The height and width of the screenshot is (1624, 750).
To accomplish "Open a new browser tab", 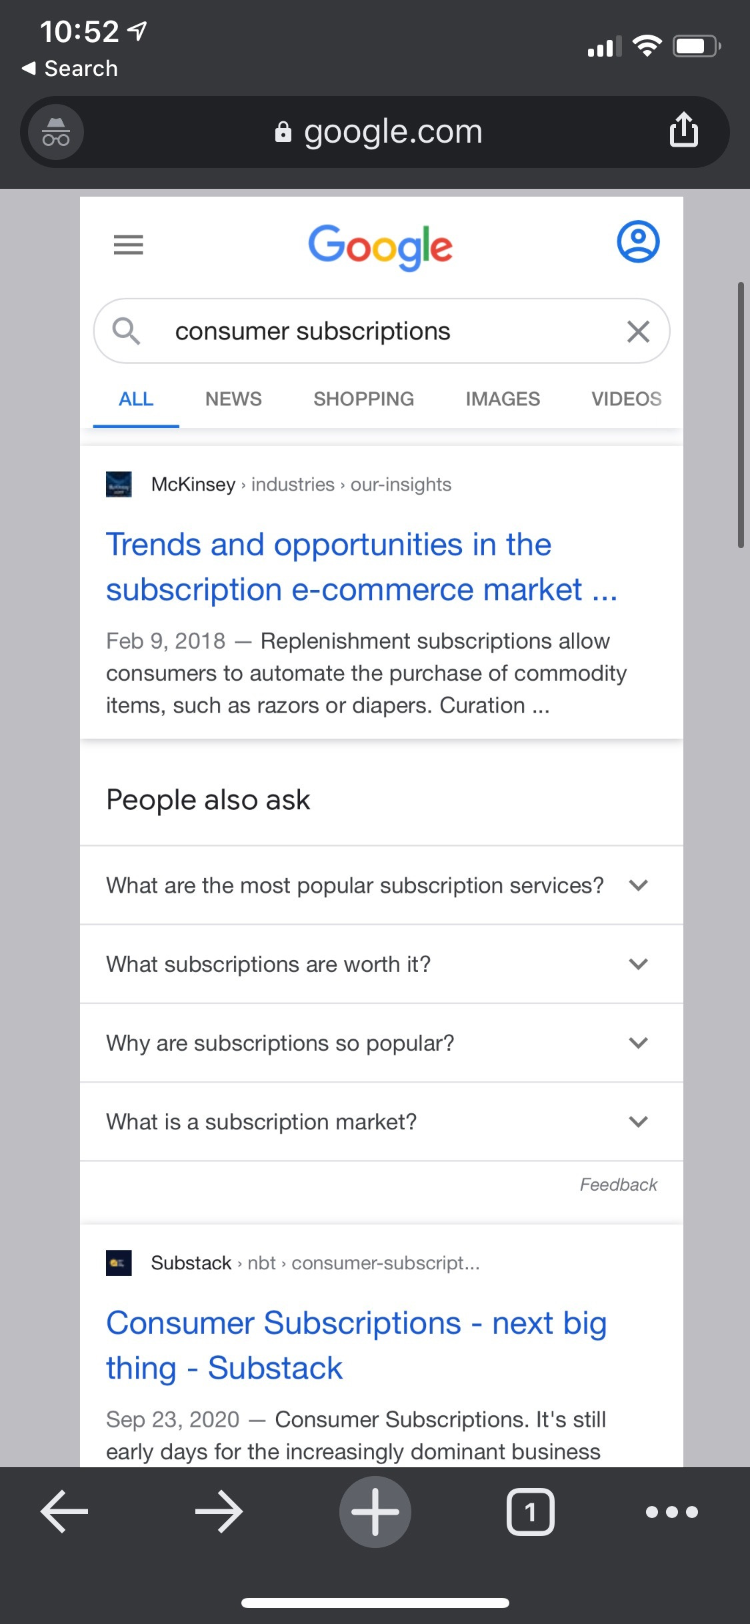I will (x=375, y=1511).
